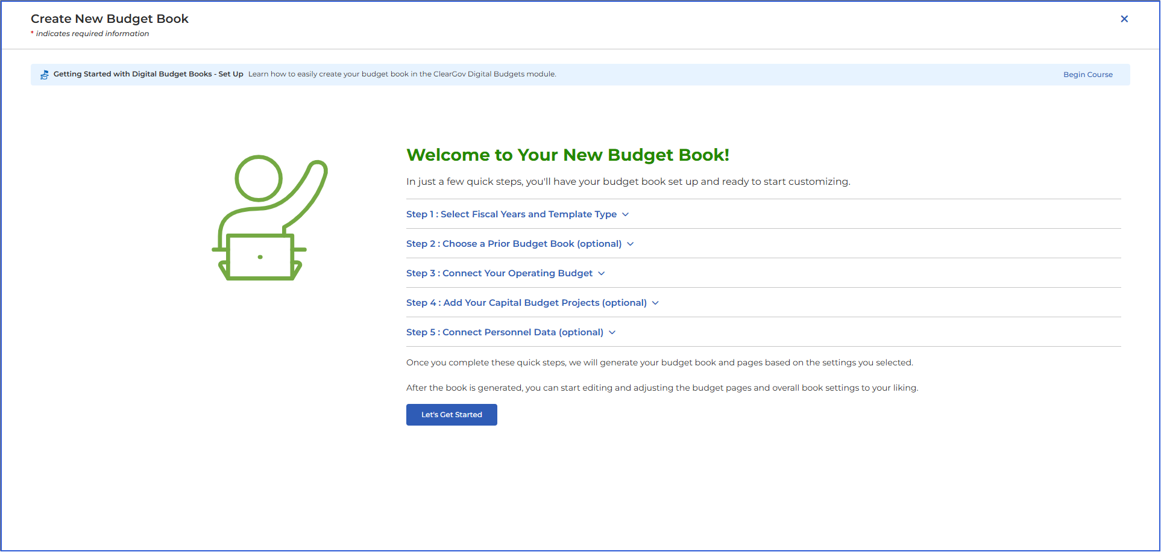Click the Let's Get Started button
Image resolution: width=1161 pixels, height=552 pixels.
(x=451, y=415)
